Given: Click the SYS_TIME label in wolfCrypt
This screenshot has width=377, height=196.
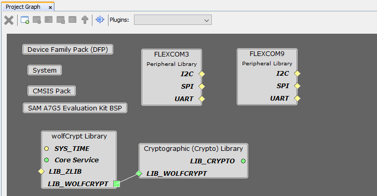Looking at the screenshot, I should pos(72,149).
